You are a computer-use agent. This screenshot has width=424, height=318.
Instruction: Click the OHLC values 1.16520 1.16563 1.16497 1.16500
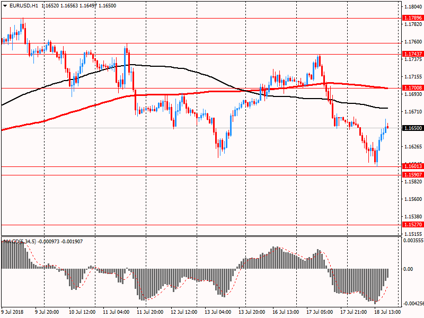(78, 6)
